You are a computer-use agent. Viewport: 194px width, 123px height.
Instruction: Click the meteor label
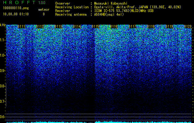coord(44,10)
